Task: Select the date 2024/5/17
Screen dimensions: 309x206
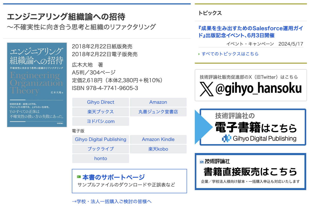Action: (291, 44)
